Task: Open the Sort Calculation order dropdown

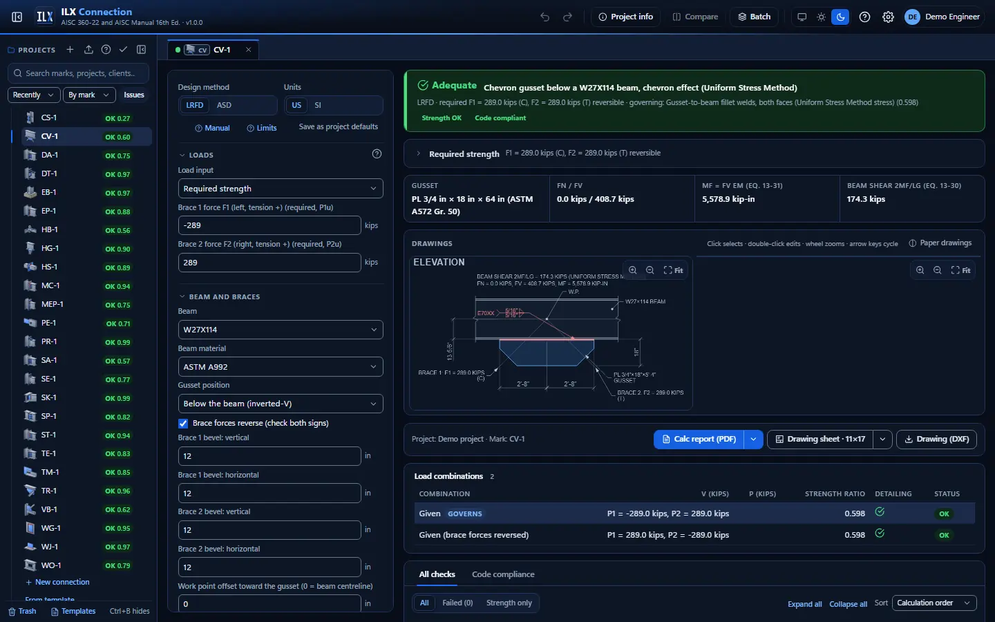Action: (x=934, y=603)
